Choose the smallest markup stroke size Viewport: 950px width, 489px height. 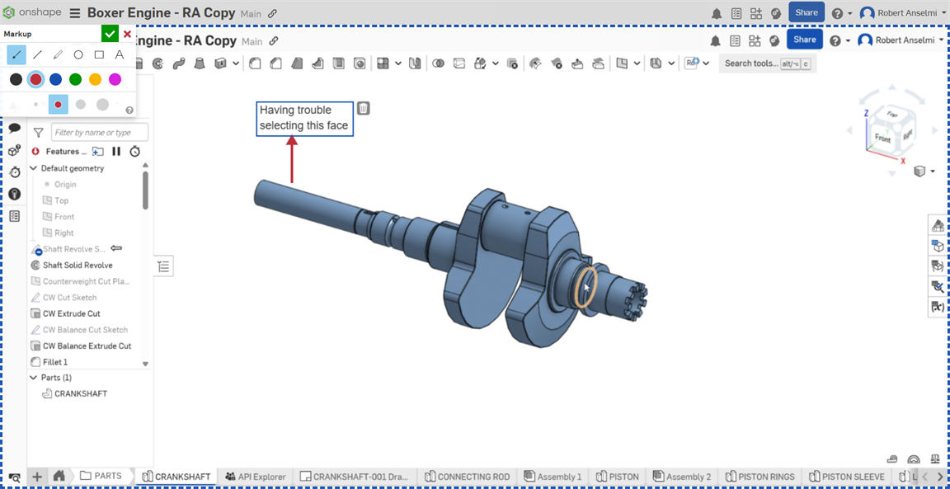point(35,104)
